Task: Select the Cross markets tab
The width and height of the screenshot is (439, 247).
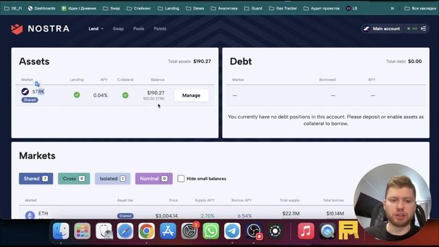Action: [x=74, y=178]
